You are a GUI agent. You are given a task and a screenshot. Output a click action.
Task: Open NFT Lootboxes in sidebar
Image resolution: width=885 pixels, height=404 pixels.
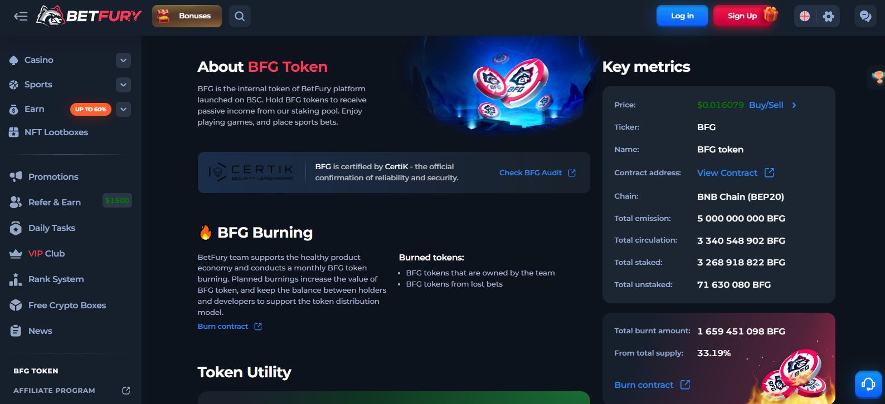[56, 132]
